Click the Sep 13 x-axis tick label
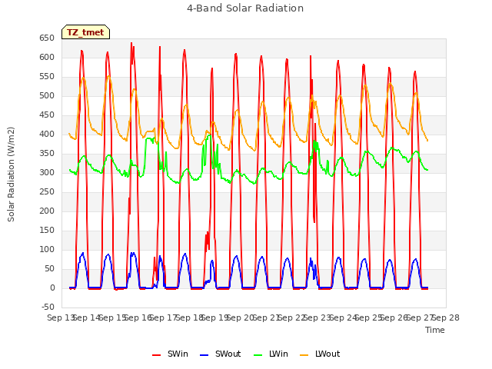 click(61, 317)
